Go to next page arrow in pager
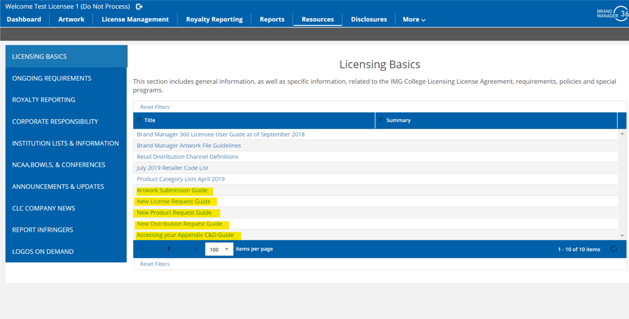 182,249
